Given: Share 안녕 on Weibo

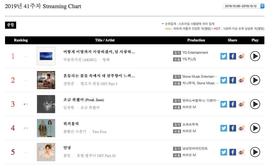Looking at the screenshot, I should (241, 152).
